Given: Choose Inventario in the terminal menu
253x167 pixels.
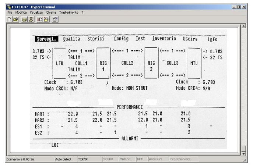Looking at the screenshot, I should [164, 39].
